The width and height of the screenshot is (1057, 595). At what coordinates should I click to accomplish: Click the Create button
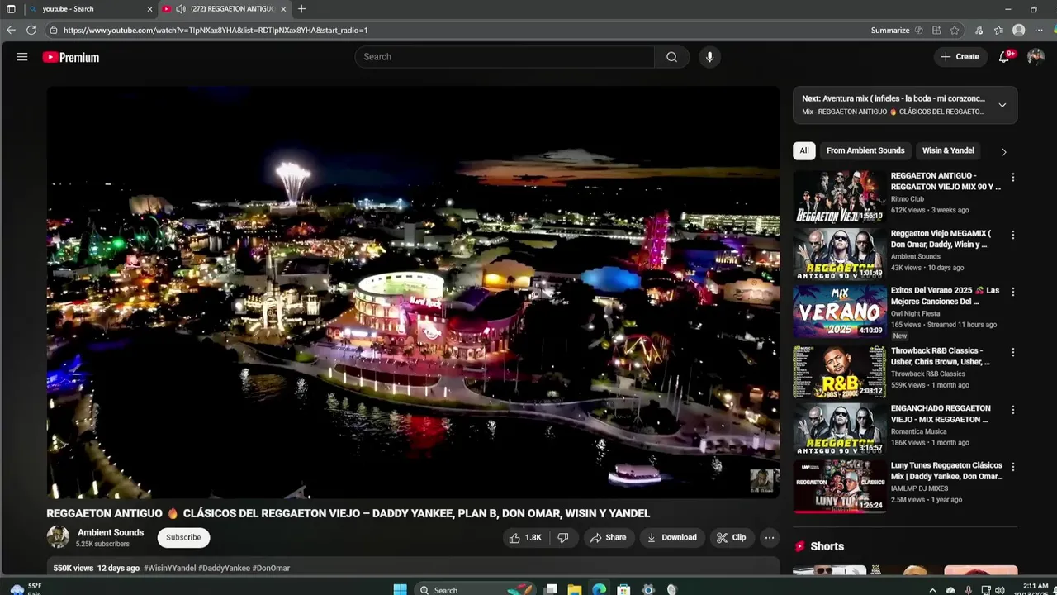coord(960,57)
